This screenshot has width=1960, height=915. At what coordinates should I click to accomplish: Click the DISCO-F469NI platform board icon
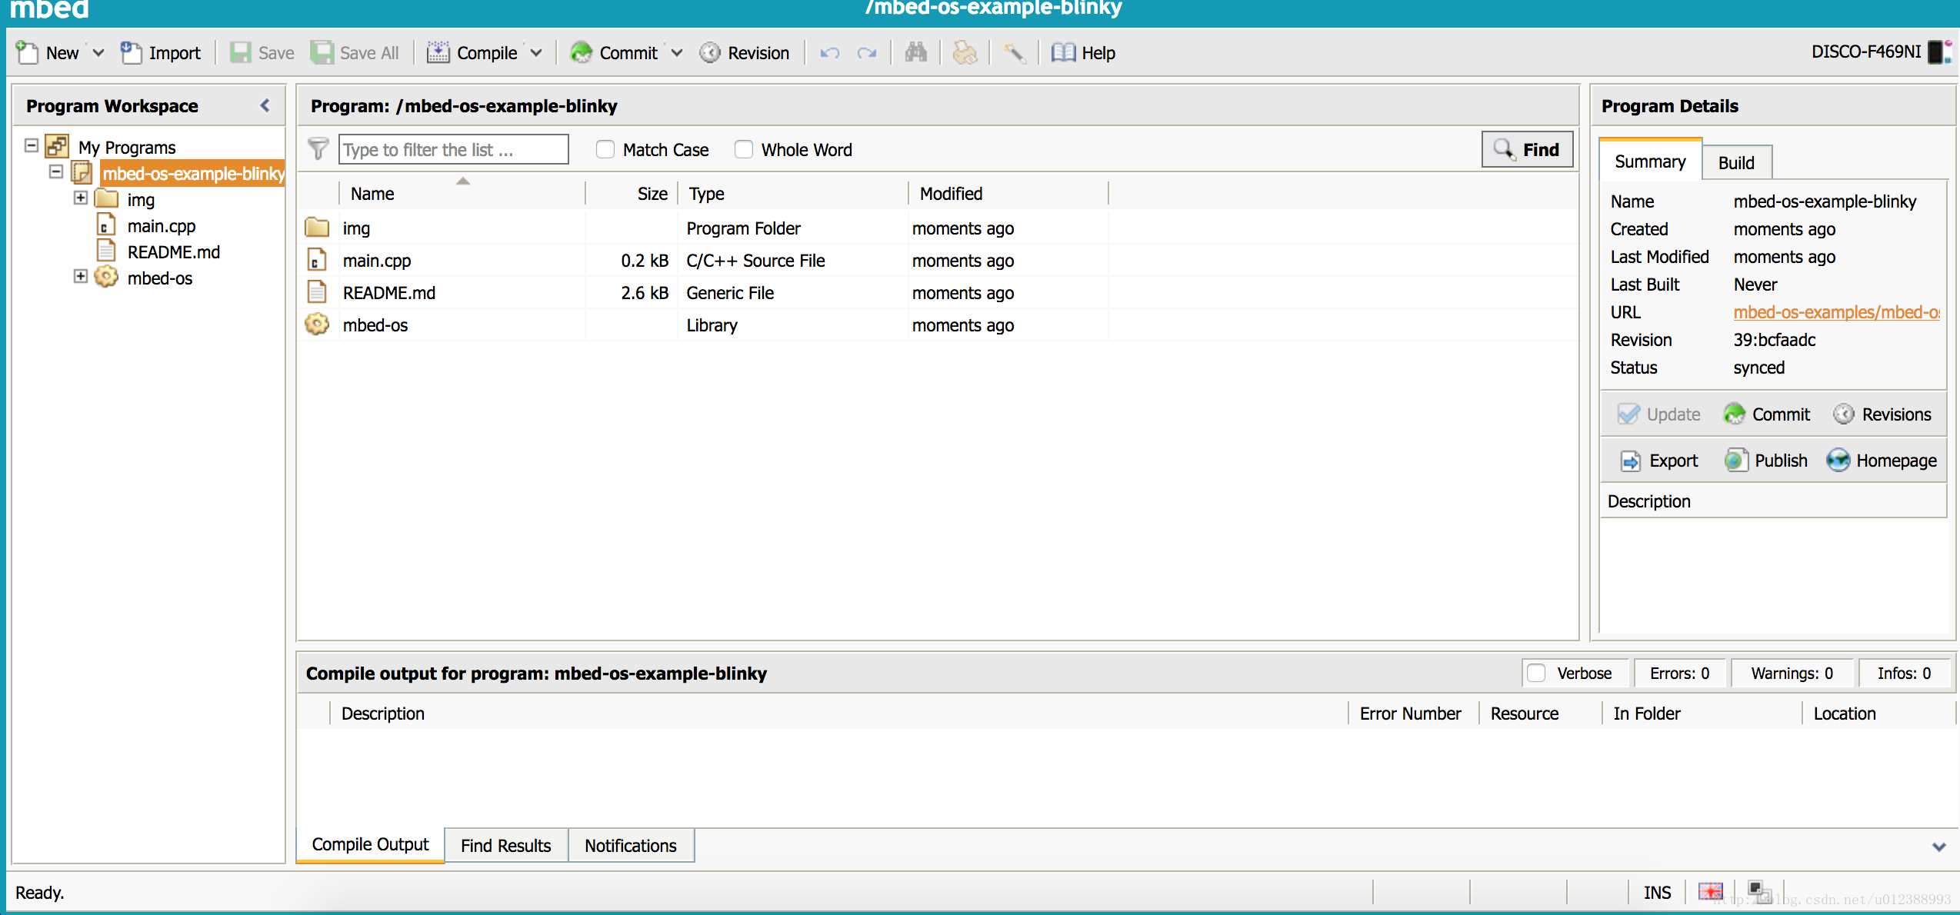pyautogui.click(x=1939, y=52)
